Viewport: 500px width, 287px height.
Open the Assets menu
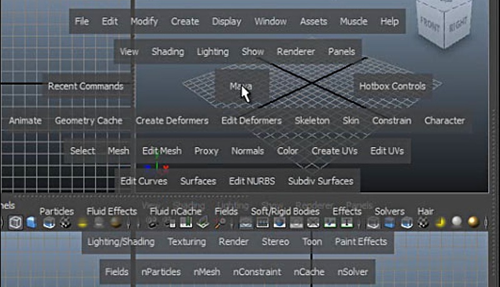(314, 21)
